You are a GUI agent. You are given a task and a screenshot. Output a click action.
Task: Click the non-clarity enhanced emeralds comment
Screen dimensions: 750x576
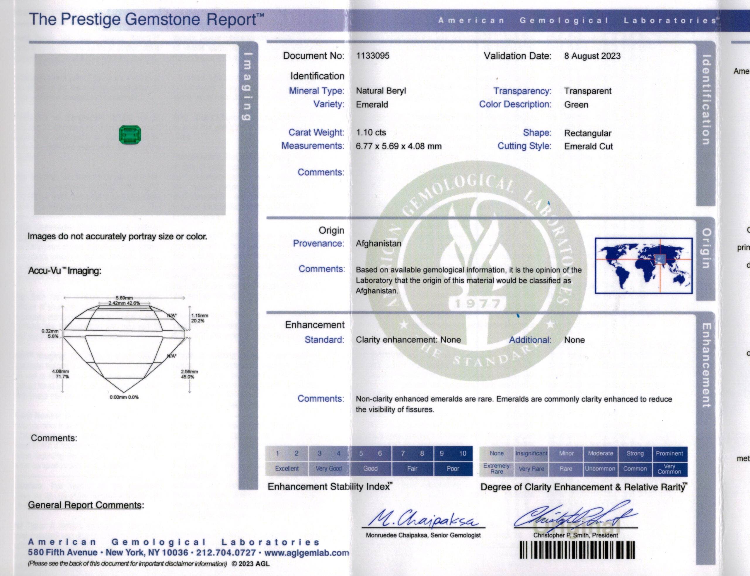point(514,404)
